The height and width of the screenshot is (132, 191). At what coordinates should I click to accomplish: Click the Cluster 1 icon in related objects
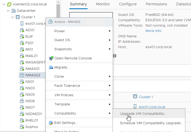(x=135, y=97)
